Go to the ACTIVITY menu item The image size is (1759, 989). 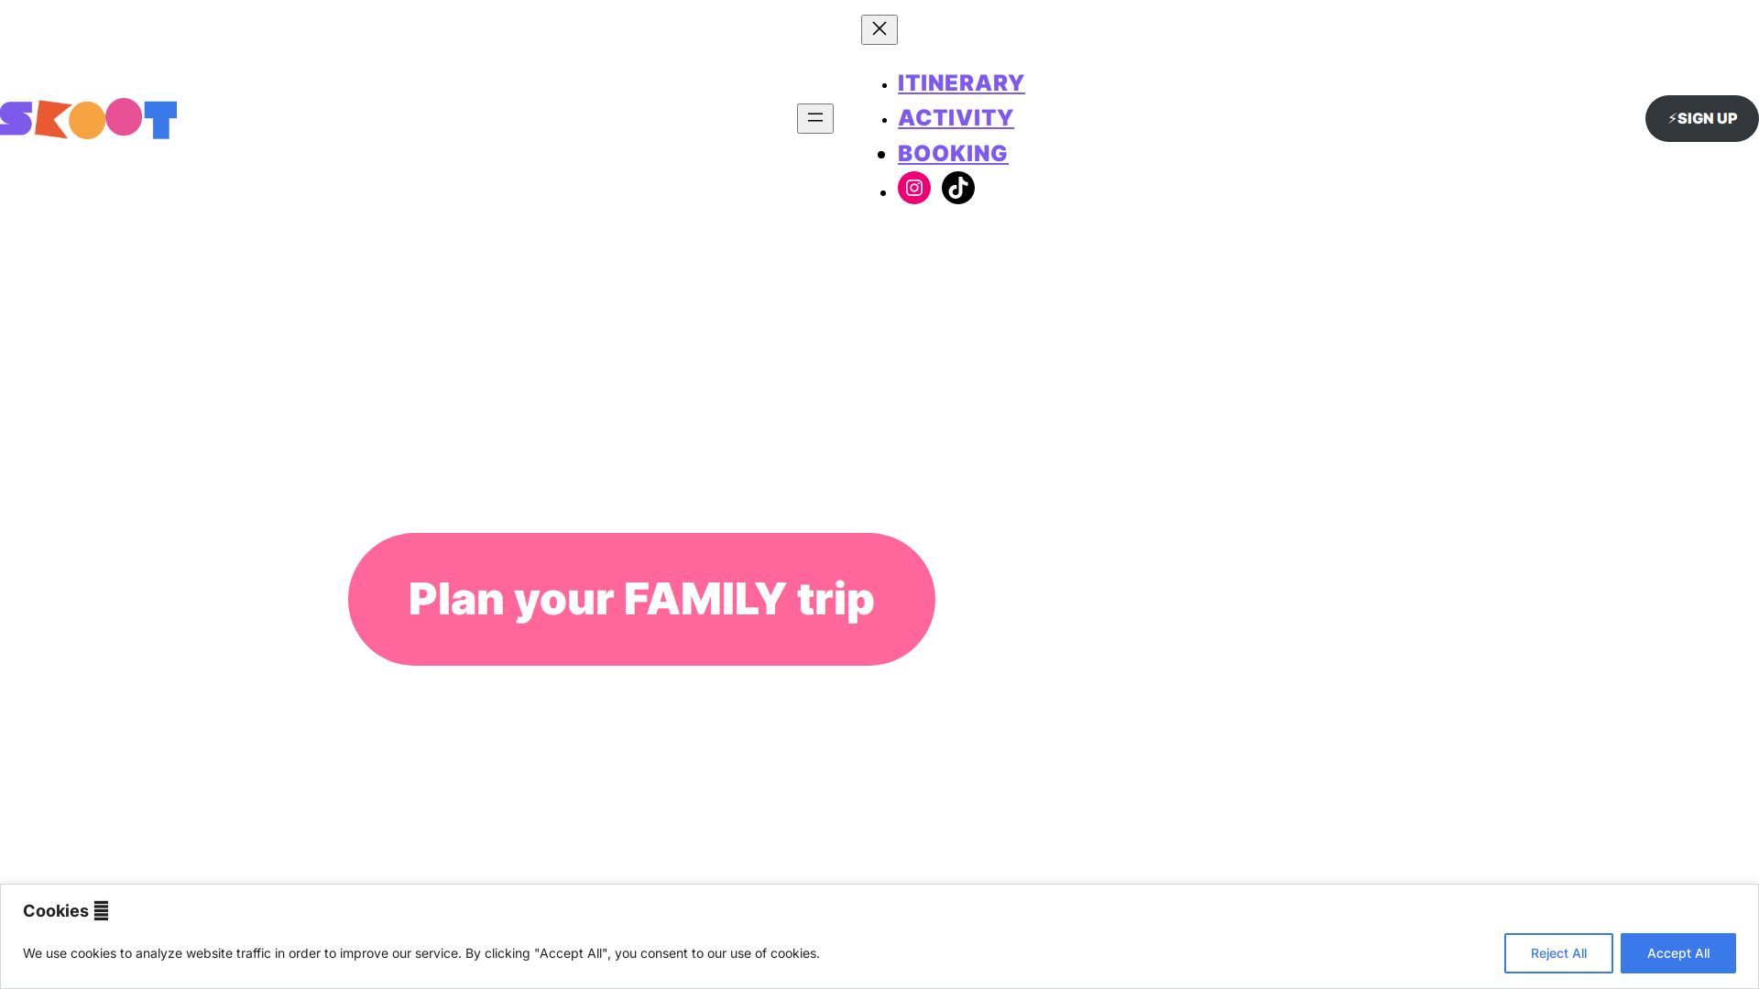(x=955, y=118)
